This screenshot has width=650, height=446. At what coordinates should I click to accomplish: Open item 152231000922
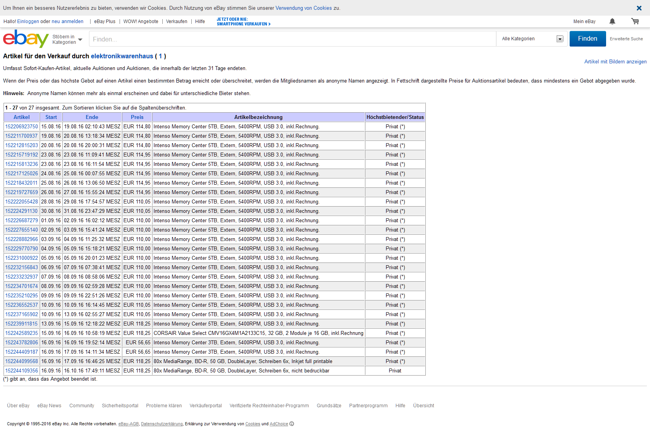click(x=22, y=258)
